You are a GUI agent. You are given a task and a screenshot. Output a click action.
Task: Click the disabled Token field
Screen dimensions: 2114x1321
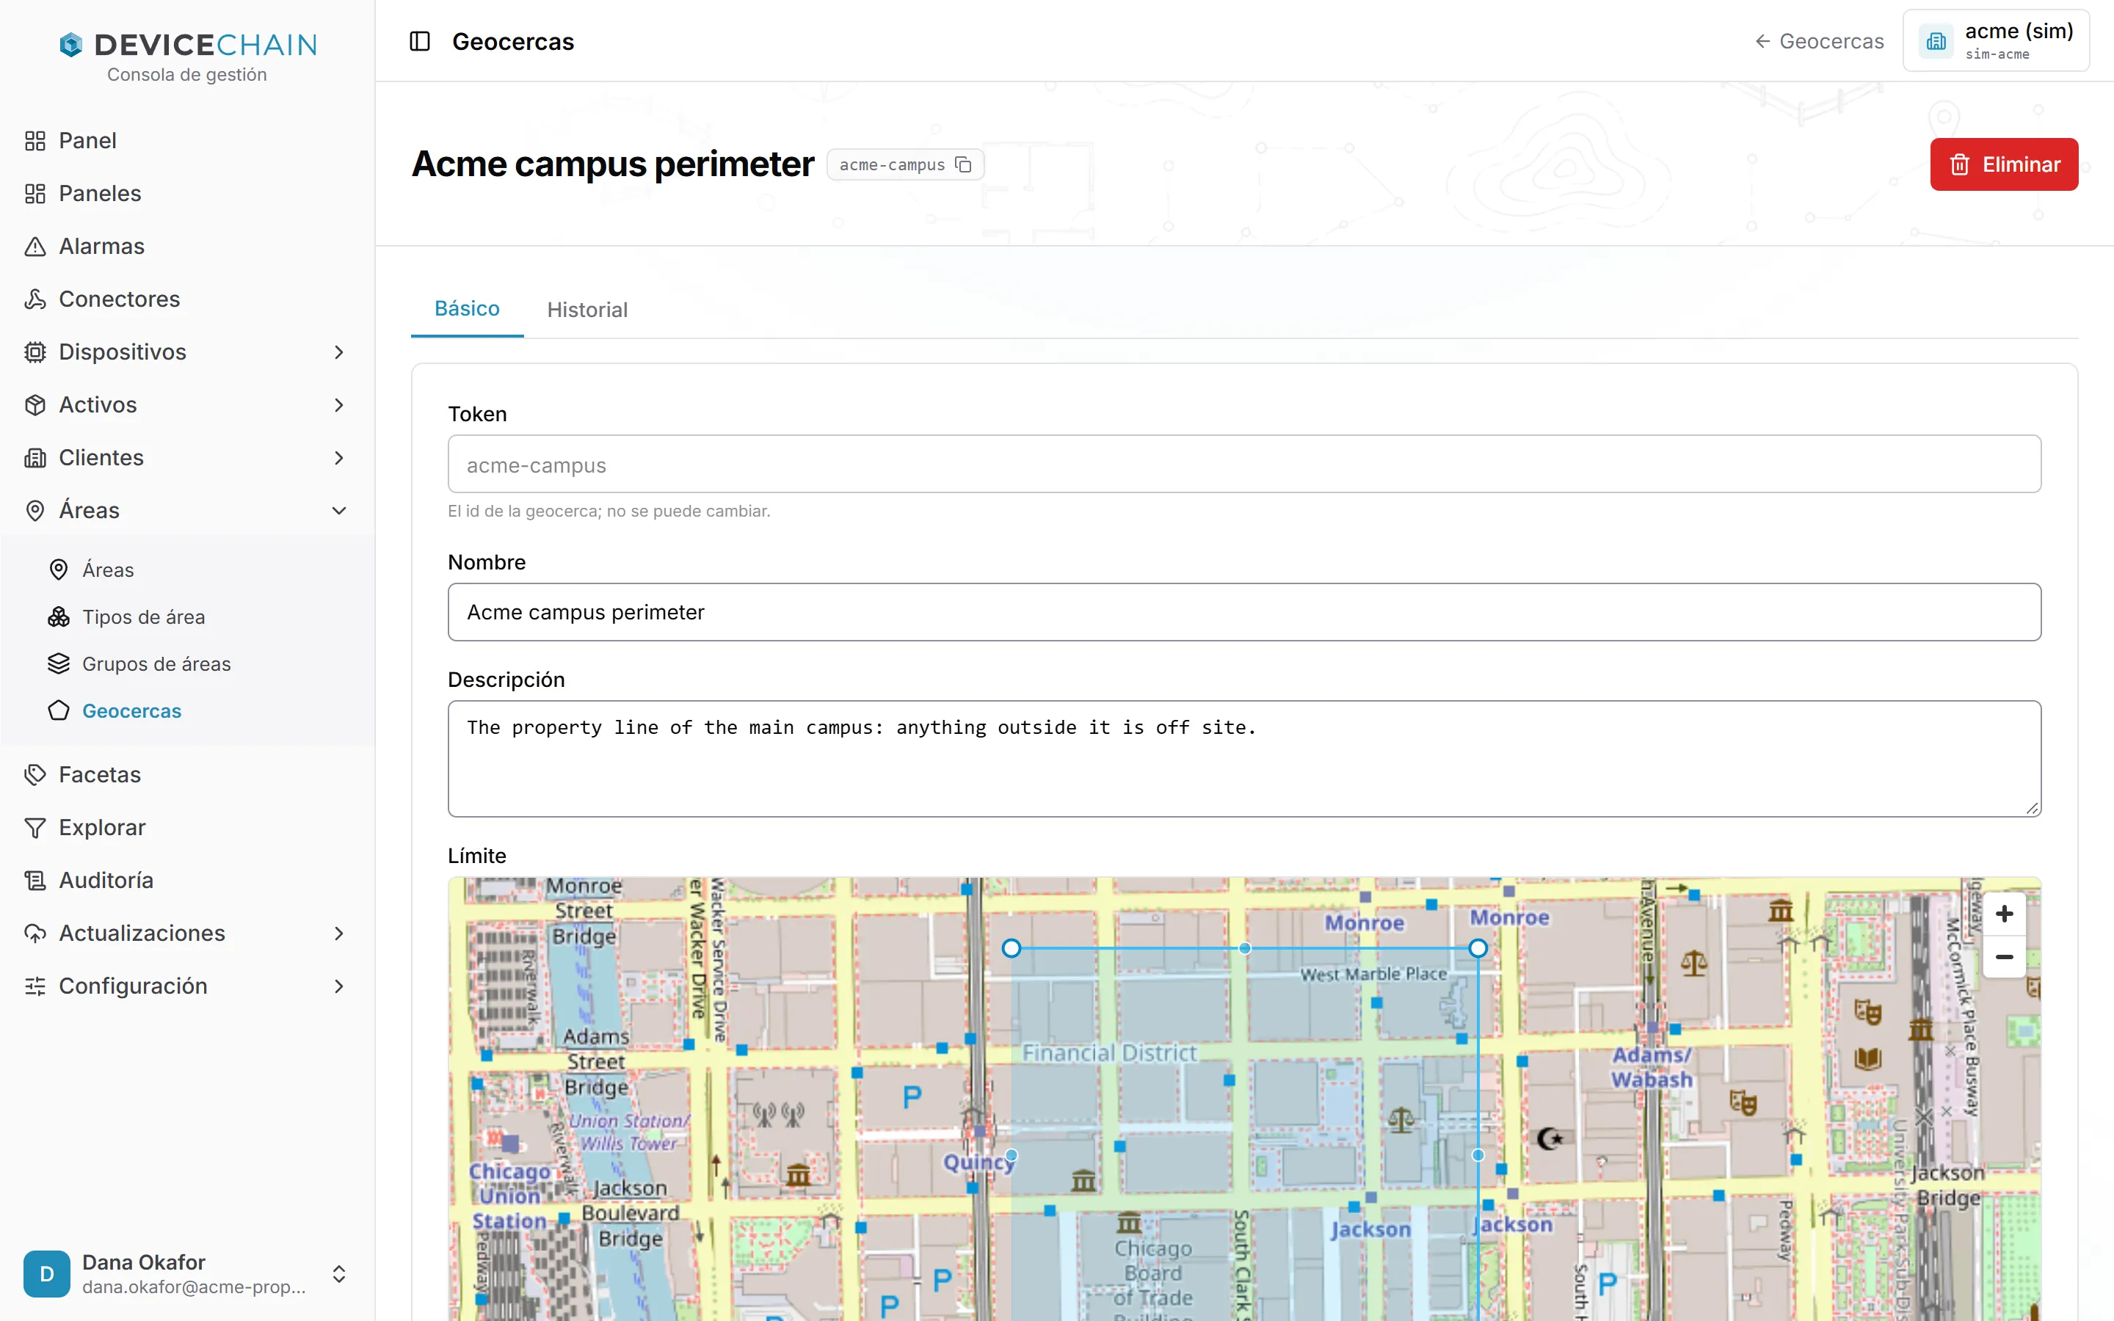coord(1244,465)
